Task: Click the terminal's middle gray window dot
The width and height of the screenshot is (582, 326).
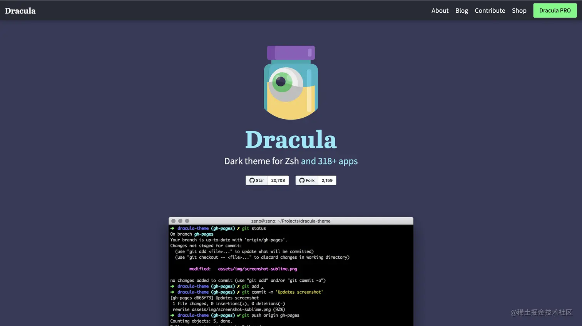Action: click(x=180, y=221)
